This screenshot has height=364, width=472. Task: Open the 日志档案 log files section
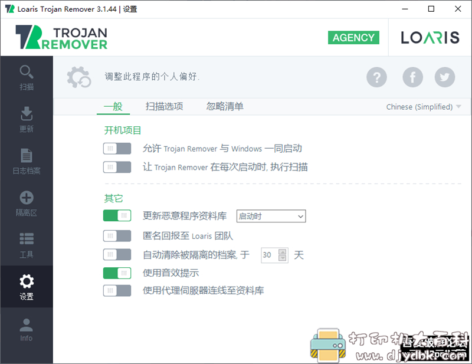[x=27, y=162]
